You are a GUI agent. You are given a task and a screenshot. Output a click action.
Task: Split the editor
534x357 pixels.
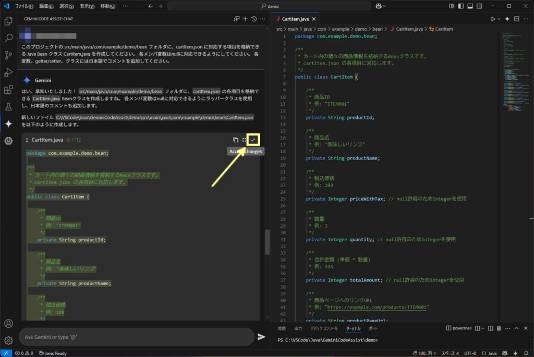tap(517, 19)
